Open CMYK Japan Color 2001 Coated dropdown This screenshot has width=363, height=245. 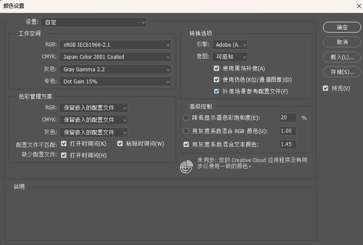pyautogui.click(x=115, y=57)
